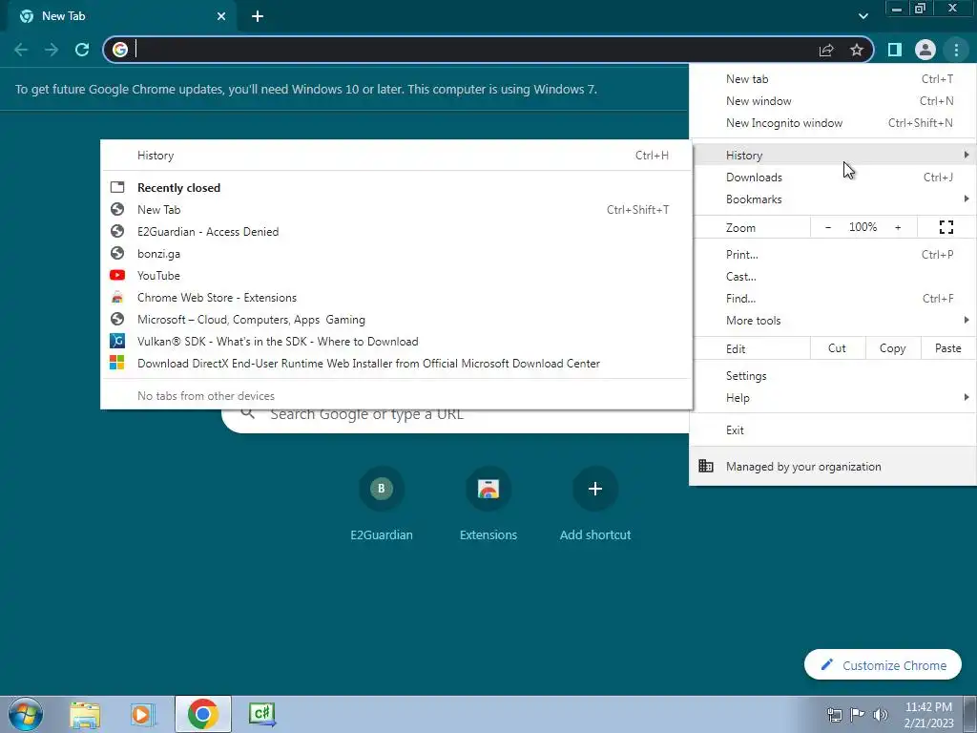The height and width of the screenshot is (733, 977).
Task: Click the back navigation arrow
Action: [21, 50]
